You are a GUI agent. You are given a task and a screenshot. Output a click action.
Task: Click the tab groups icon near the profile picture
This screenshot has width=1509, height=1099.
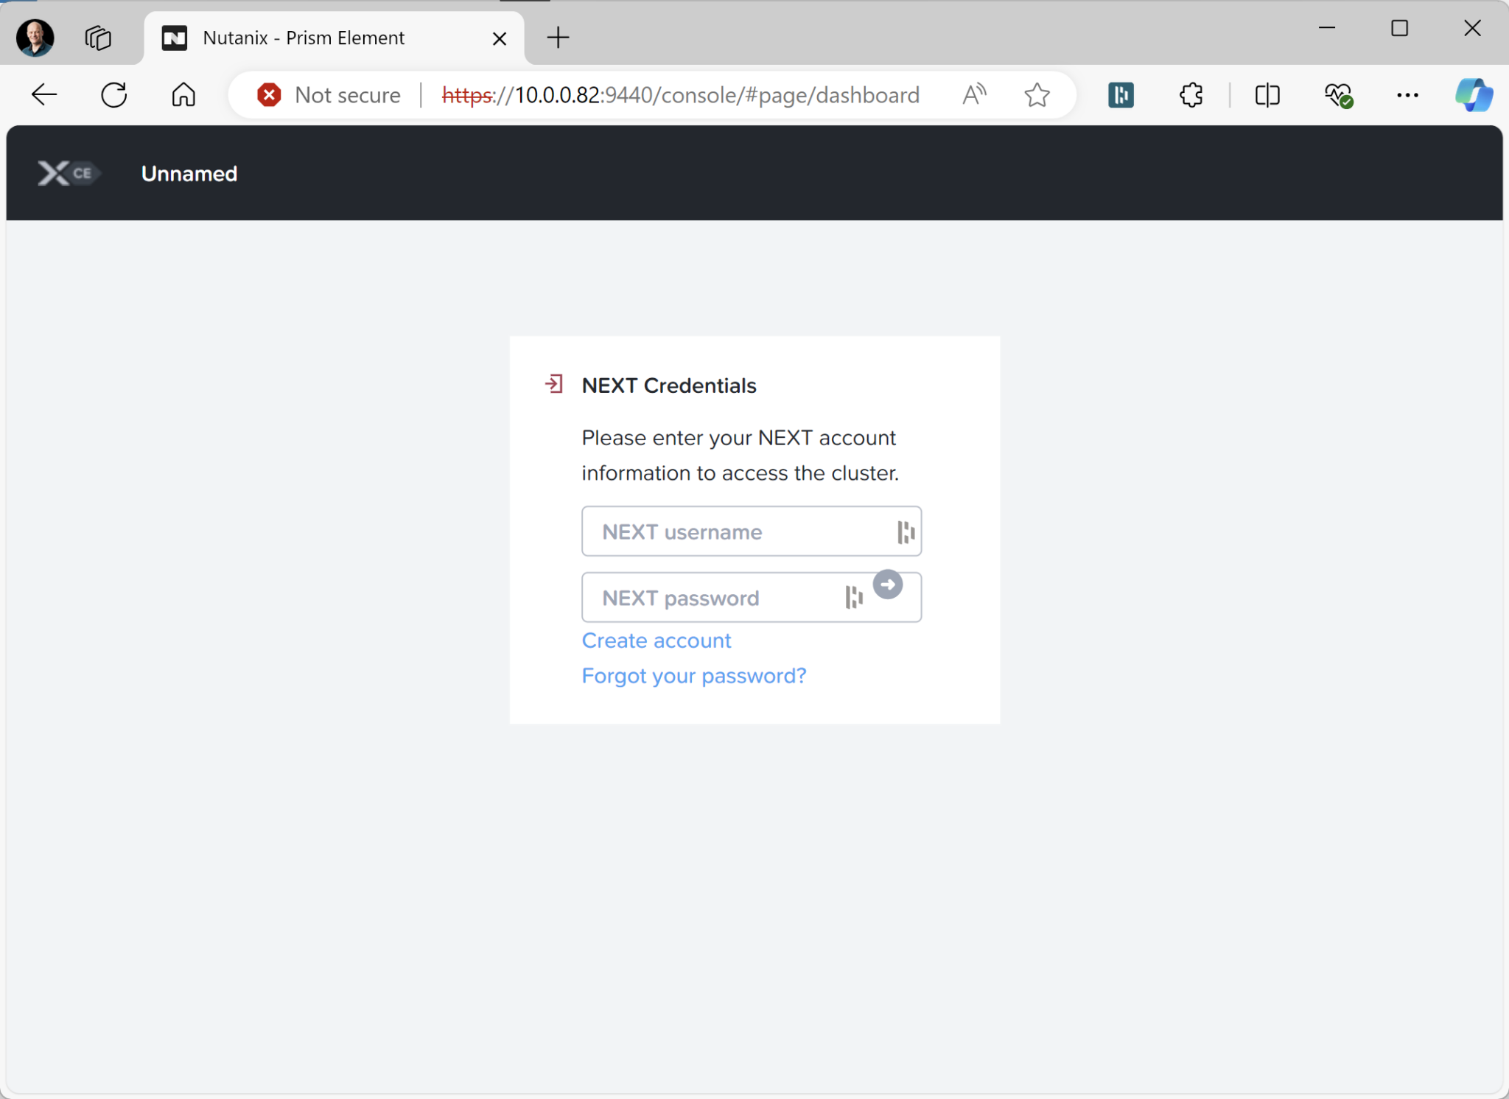coord(97,38)
